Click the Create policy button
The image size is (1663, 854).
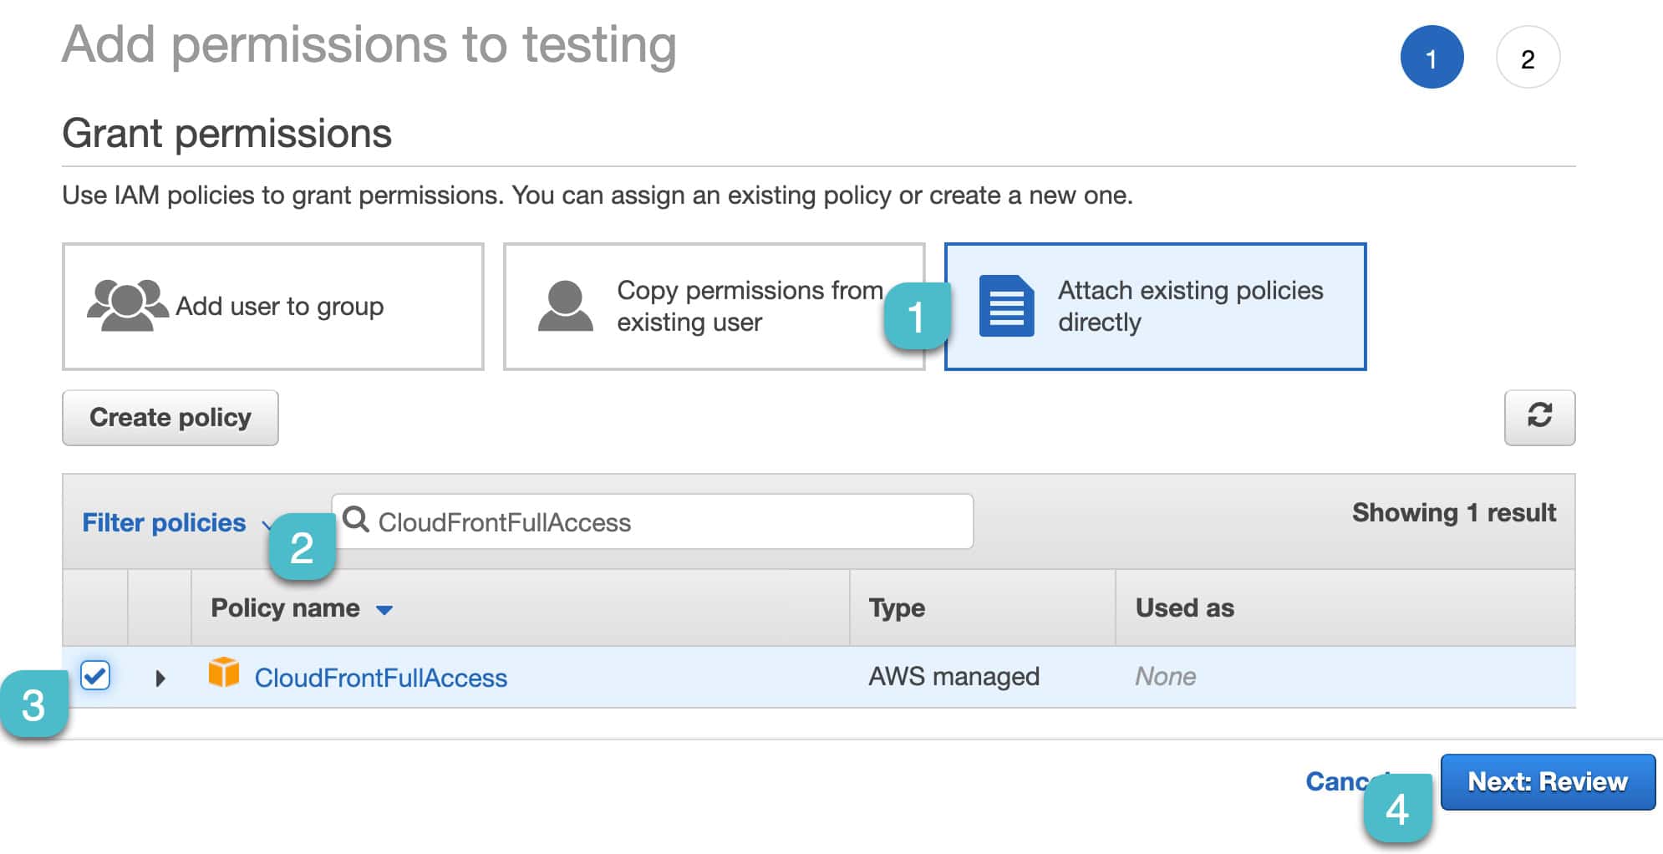170,418
